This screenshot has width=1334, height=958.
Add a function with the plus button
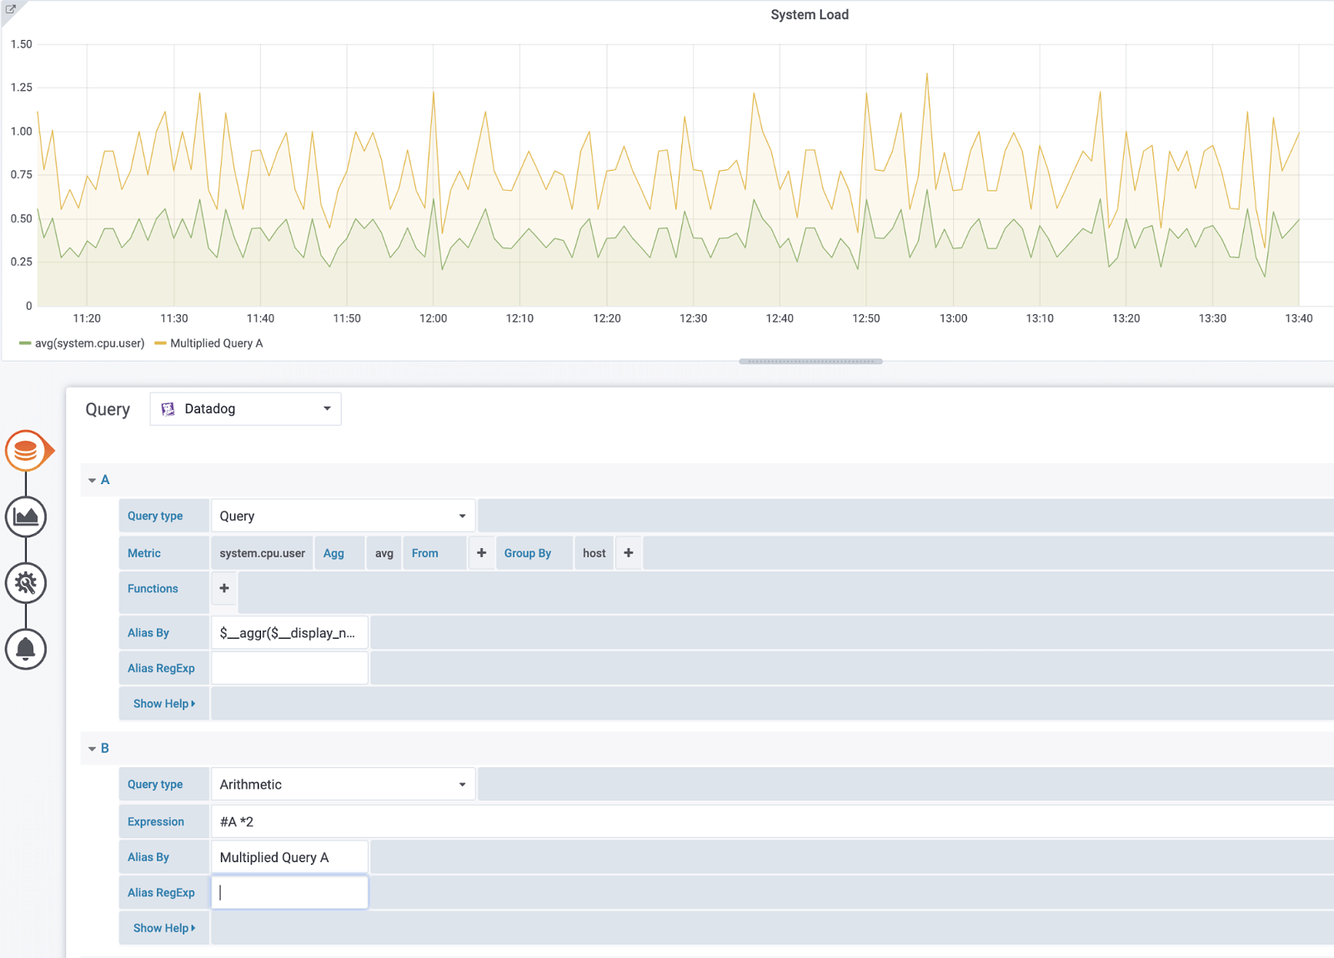click(224, 588)
